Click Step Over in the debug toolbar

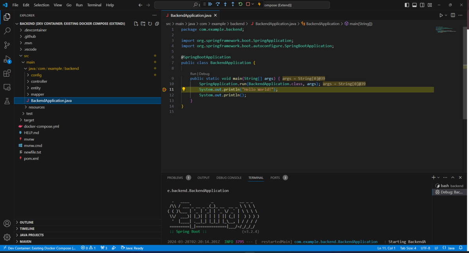click(x=218, y=4)
